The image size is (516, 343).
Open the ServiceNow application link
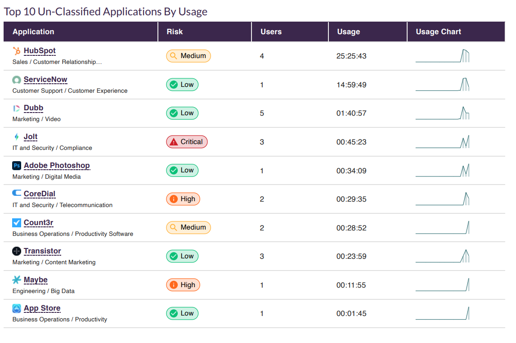(45, 79)
